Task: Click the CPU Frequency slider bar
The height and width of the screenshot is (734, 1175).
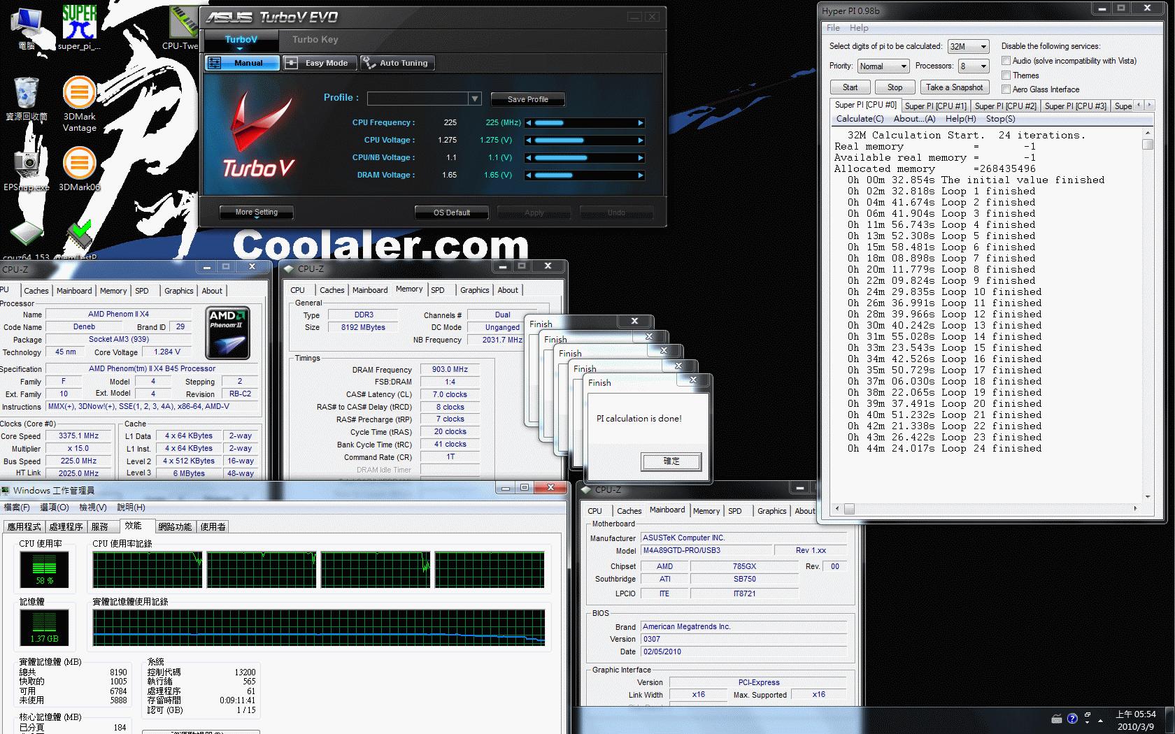Action: coord(584,123)
